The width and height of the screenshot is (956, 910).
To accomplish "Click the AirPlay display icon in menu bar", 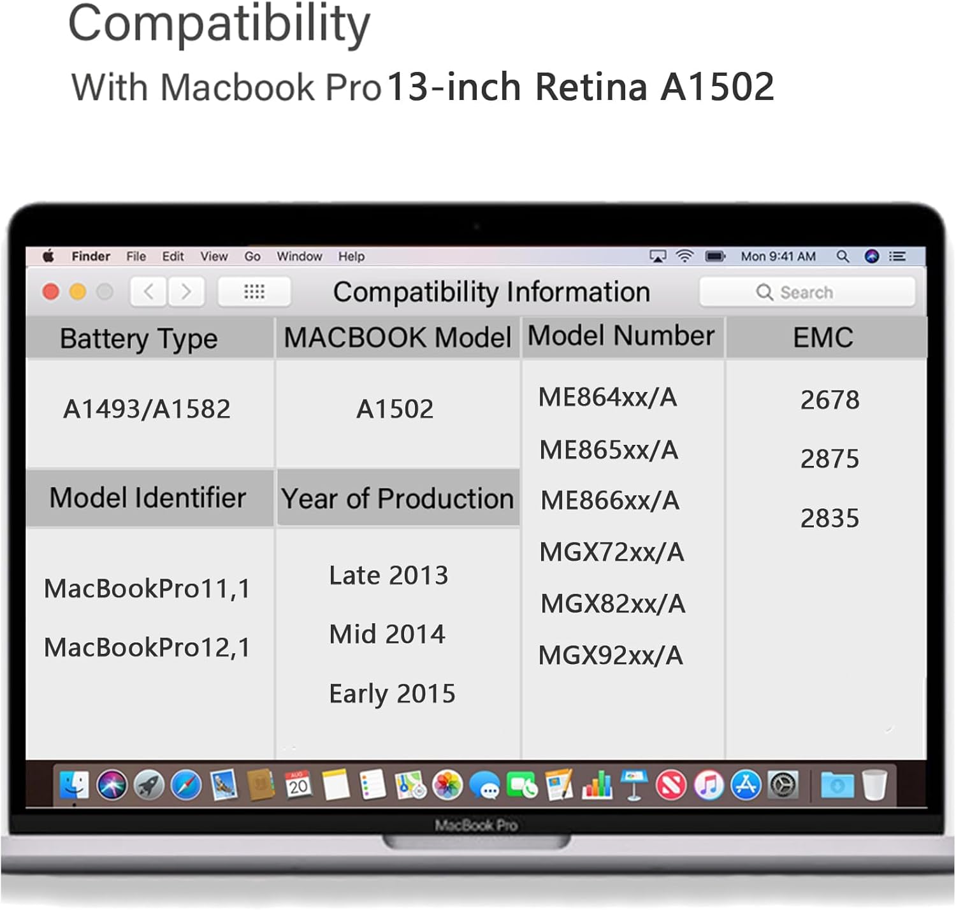I will (658, 256).
